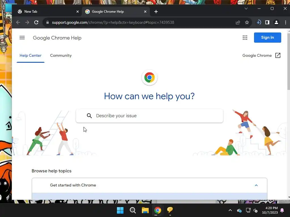Open the Windows Start menu
The height and width of the screenshot is (217, 290).
pos(120,210)
